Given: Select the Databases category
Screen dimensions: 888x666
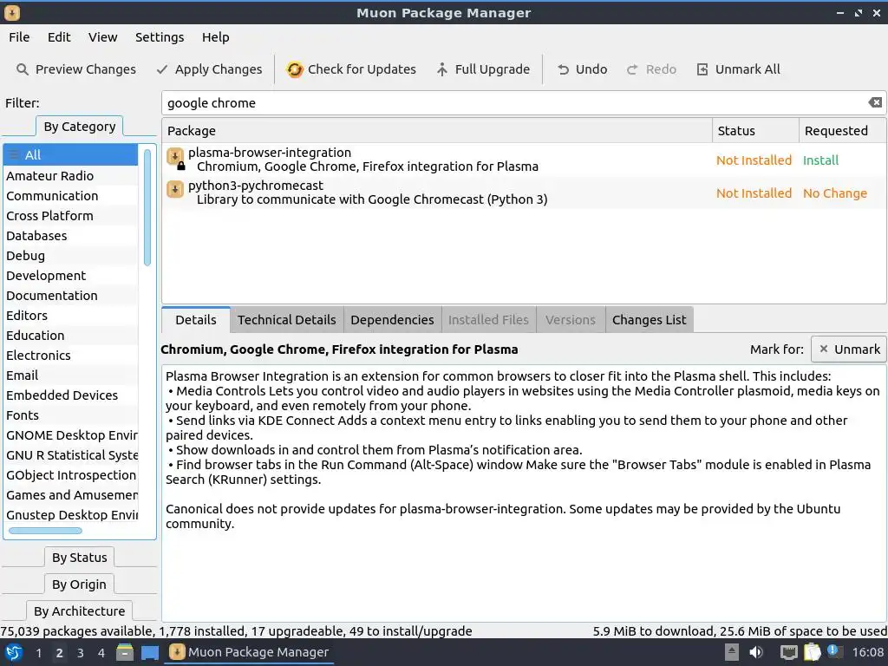Looking at the screenshot, I should (71, 236).
